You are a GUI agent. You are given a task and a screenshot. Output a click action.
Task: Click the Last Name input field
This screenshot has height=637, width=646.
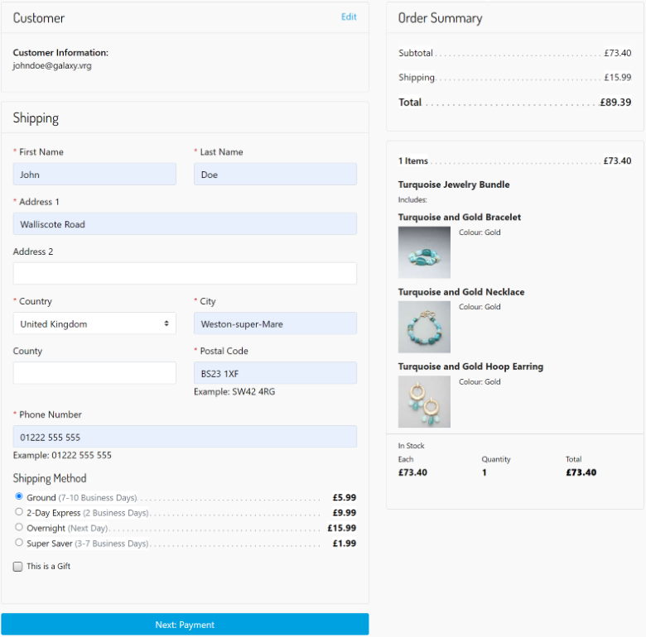pyautogui.click(x=275, y=175)
